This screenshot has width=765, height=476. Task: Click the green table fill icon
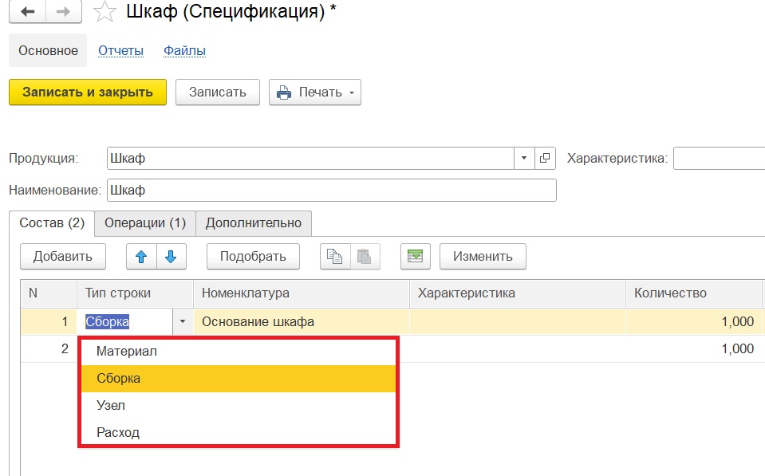click(415, 257)
